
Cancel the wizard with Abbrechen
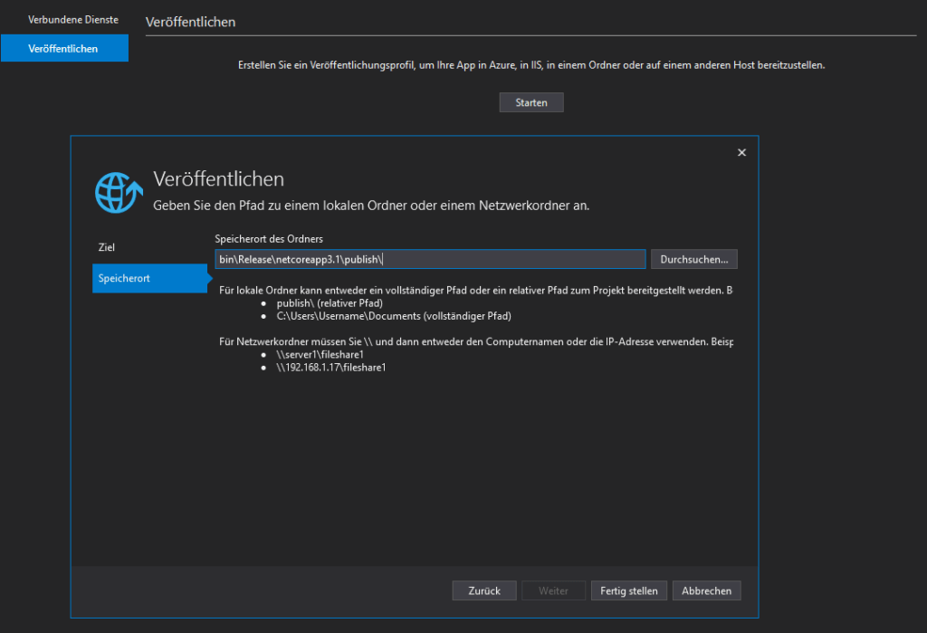[x=706, y=590]
